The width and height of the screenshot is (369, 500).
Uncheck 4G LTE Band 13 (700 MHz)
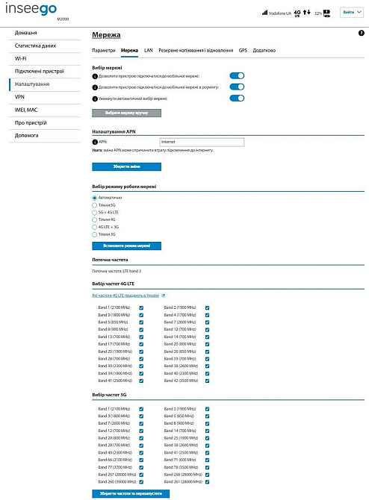(x=141, y=337)
